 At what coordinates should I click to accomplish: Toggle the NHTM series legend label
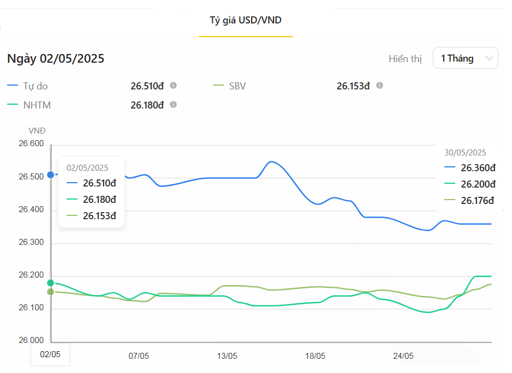37,105
